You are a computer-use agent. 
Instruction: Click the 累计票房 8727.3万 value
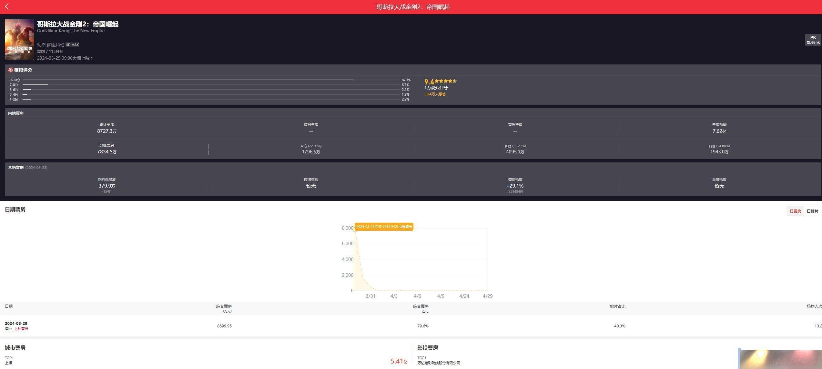coord(107,131)
